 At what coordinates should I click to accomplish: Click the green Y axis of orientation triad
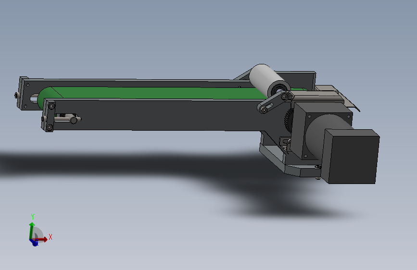pos(32,231)
